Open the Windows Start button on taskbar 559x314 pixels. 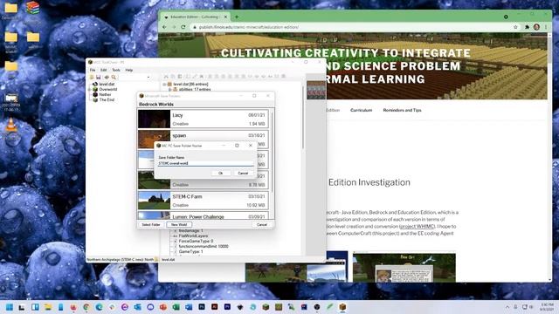10,307
